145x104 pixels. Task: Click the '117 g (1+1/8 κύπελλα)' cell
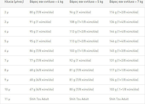[124, 70]
